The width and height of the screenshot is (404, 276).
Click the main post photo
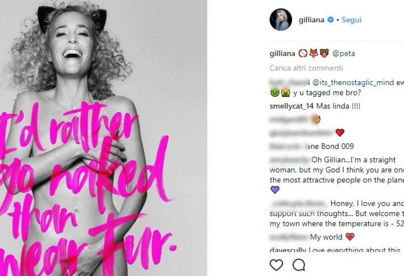[x=103, y=138]
